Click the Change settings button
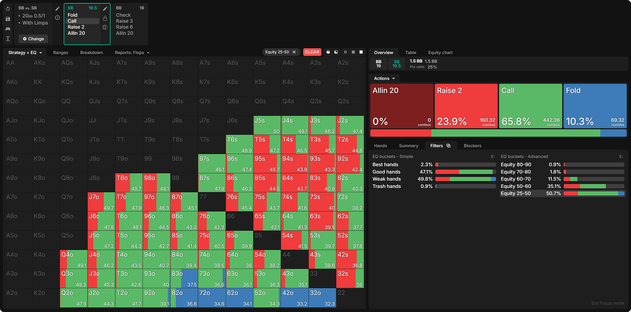Screen dimensions: 631x312 coord(33,39)
